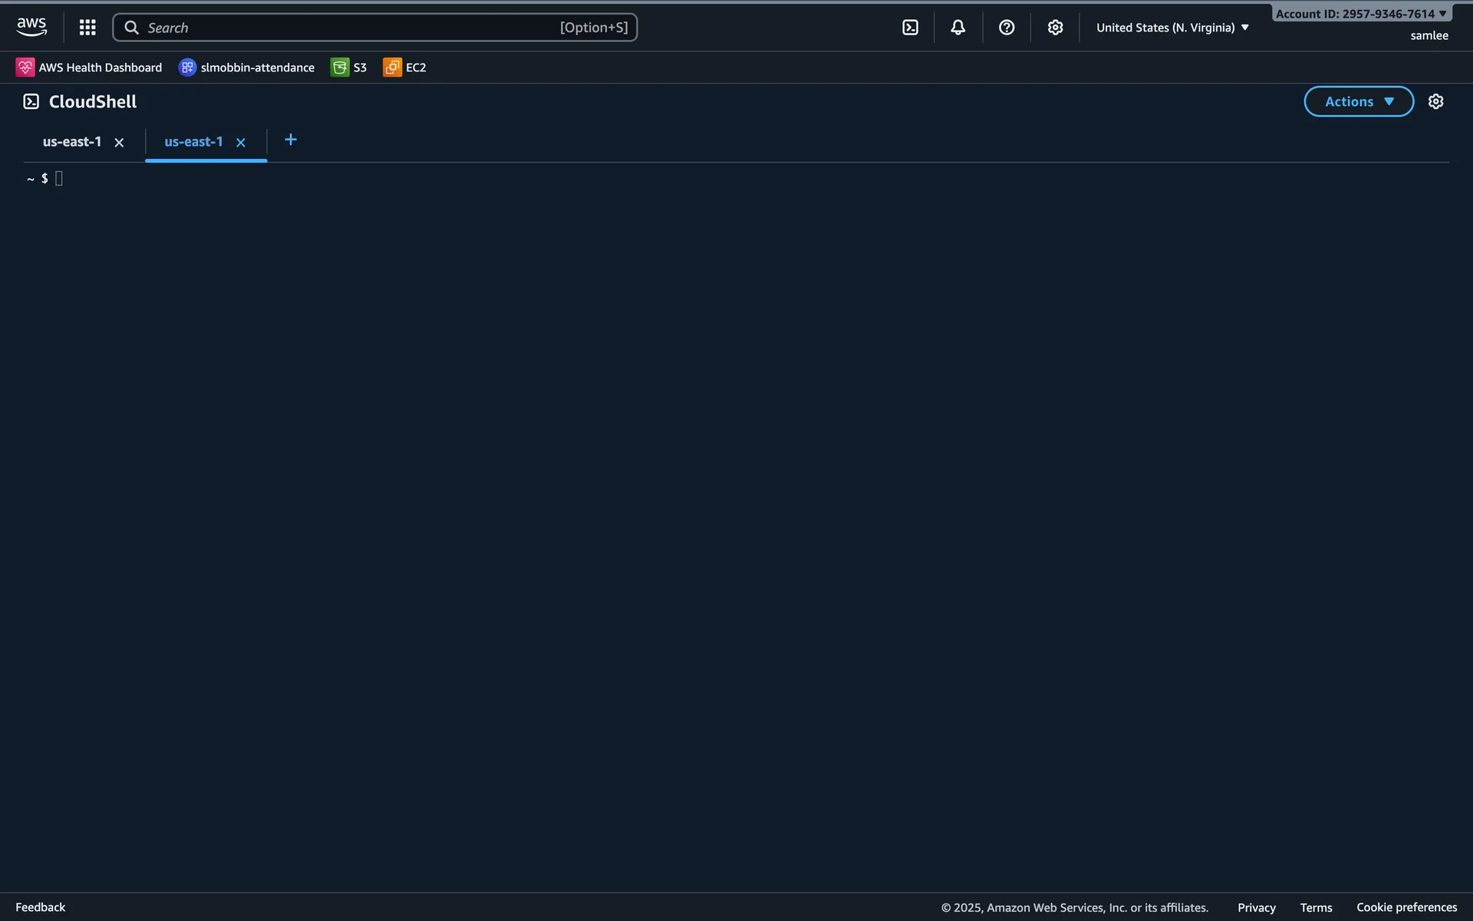Screen dimensions: 1473x921
Task: Open the services grid menu icon
Action: tap(87, 28)
